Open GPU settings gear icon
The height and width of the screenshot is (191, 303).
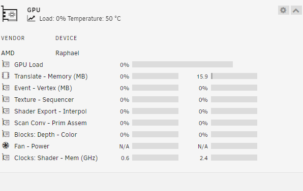[x=283, y=10]
